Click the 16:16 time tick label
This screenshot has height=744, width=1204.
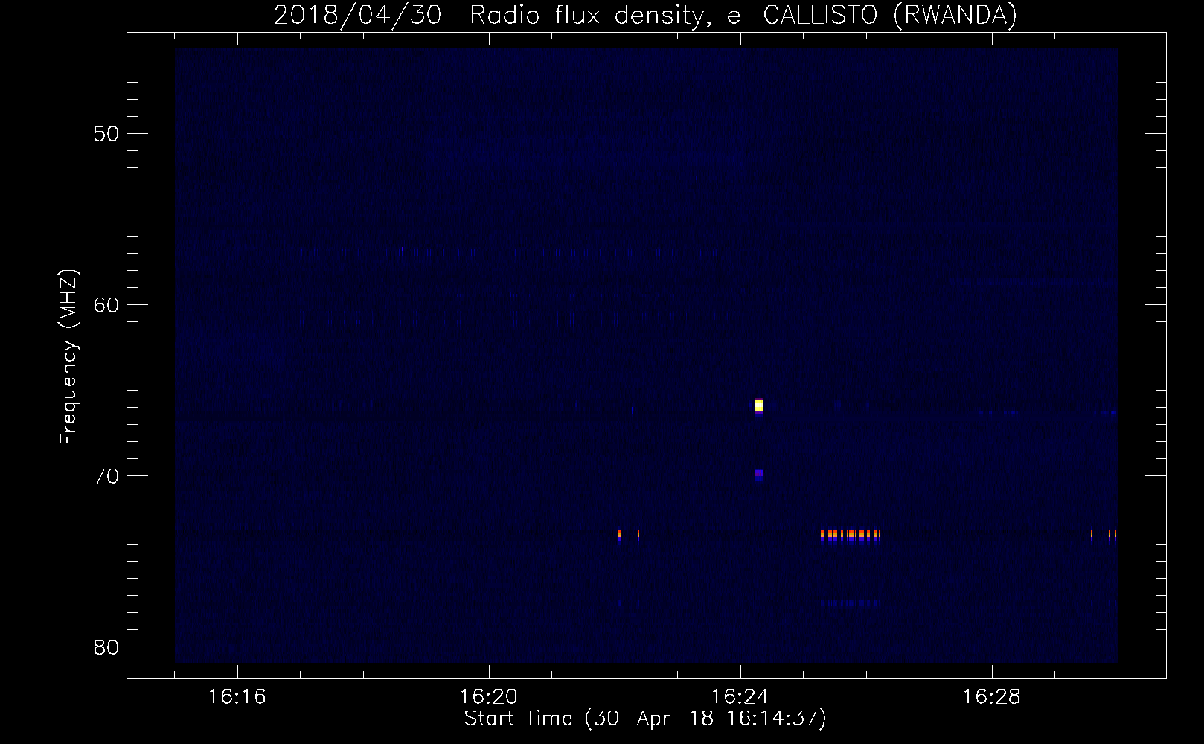pos(237,697)
